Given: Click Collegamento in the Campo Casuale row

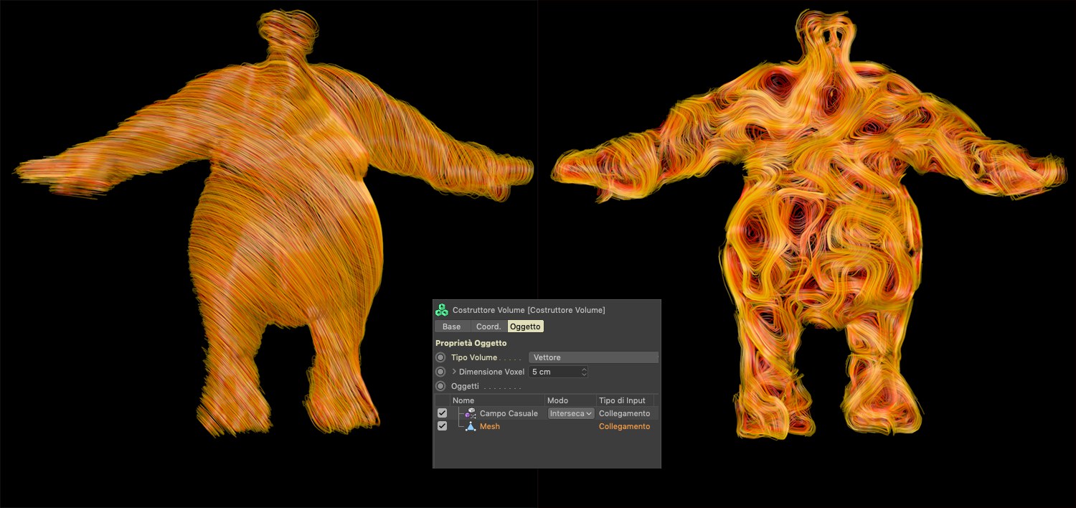Looking at the screenshot, I should pos(624,413).
